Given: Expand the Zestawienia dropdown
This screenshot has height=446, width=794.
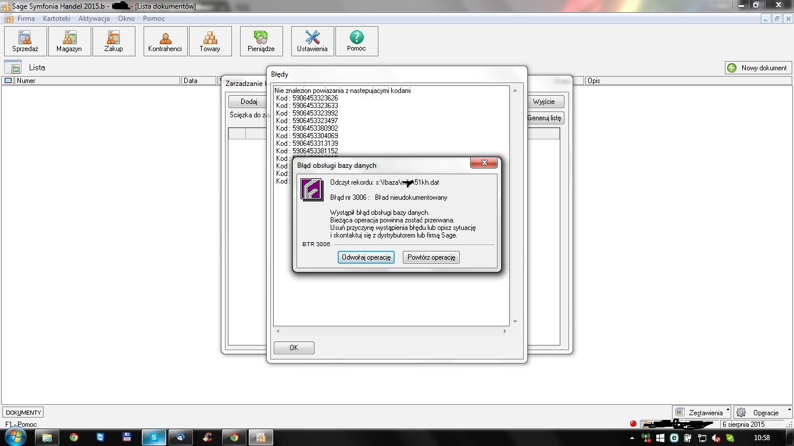Looking at the screenshot, I should pyautogui.click(x=702, y=412).
